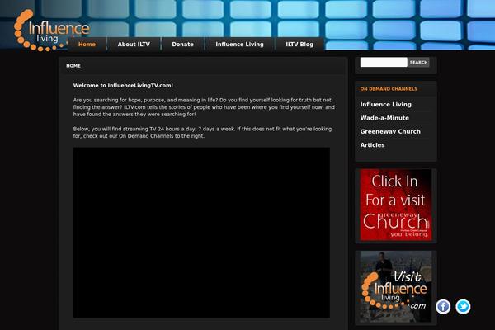495x330 pixels.
Task: Select the Home navigation tab
Action: click(x=87, y=45)
